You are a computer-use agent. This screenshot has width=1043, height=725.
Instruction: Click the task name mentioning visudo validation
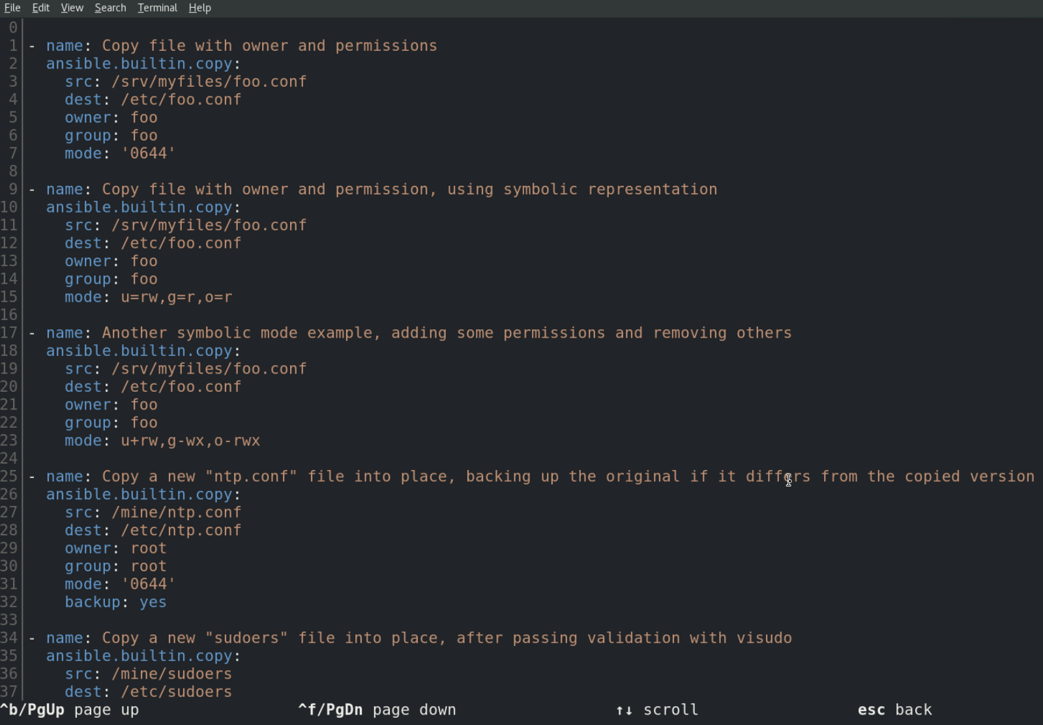pos(447,638)
